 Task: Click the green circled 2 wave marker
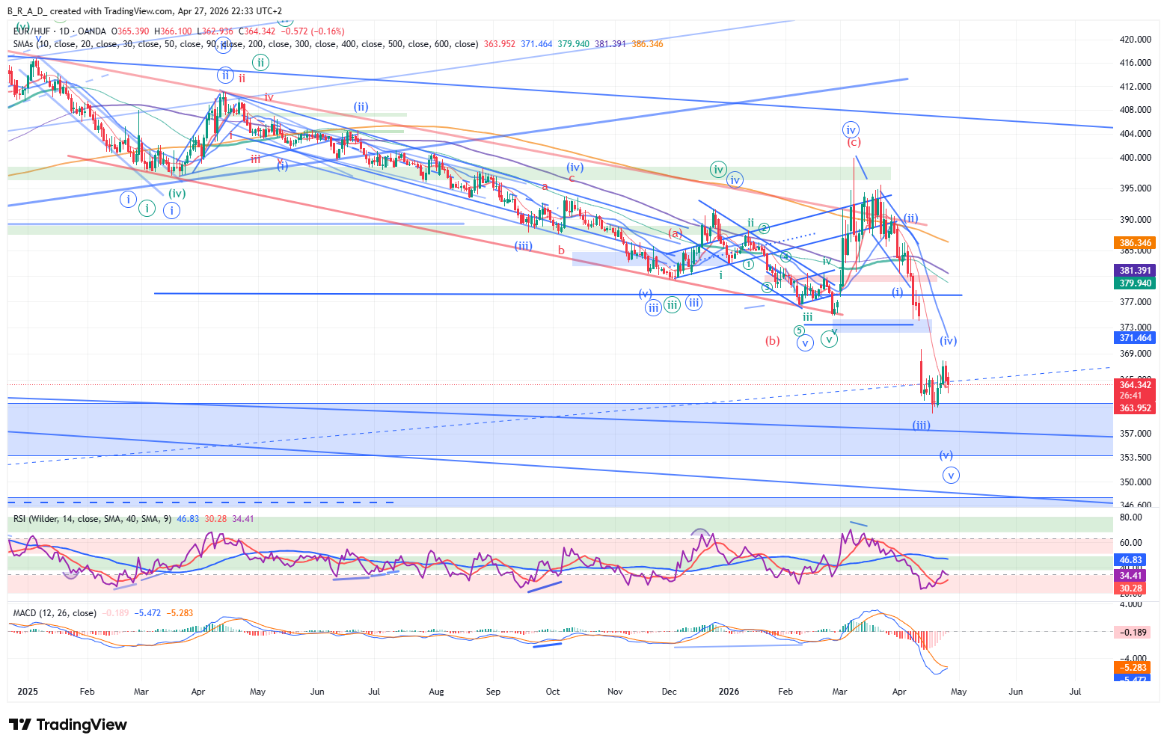coord(764,228)
